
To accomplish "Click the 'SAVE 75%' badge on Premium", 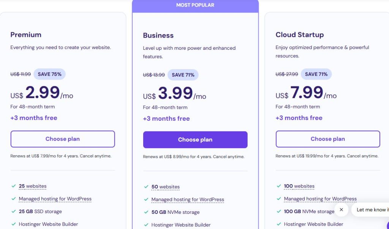I will click(x=49, y=74).
